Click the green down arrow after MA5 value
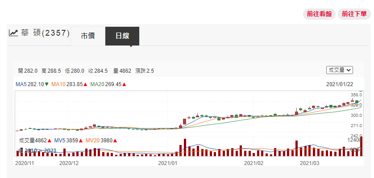The image size is (374, 178). [46, 84]
